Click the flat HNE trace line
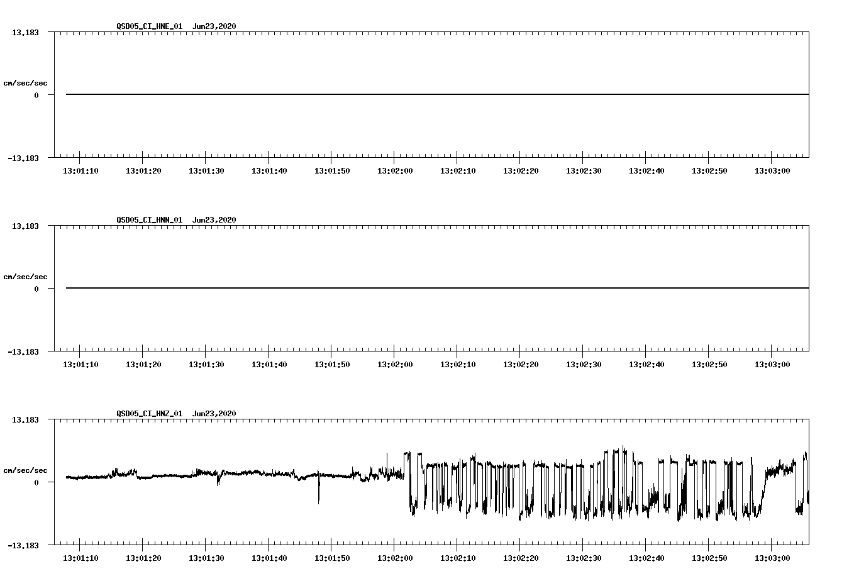This screenshot has width=854, height=581. (x=437, y=94)
